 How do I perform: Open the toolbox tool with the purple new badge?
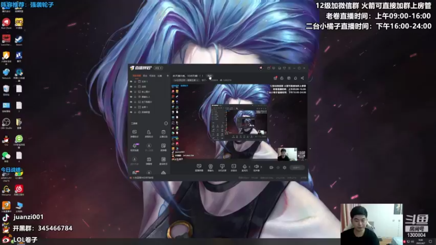coord(134,147)
